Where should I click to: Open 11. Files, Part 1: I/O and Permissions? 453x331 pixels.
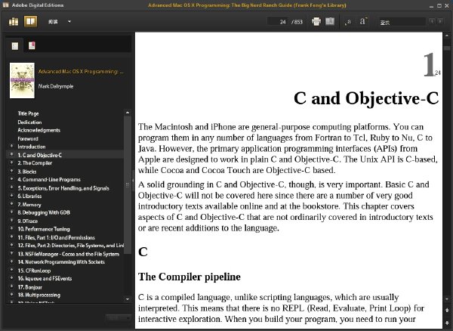(56, 237)
